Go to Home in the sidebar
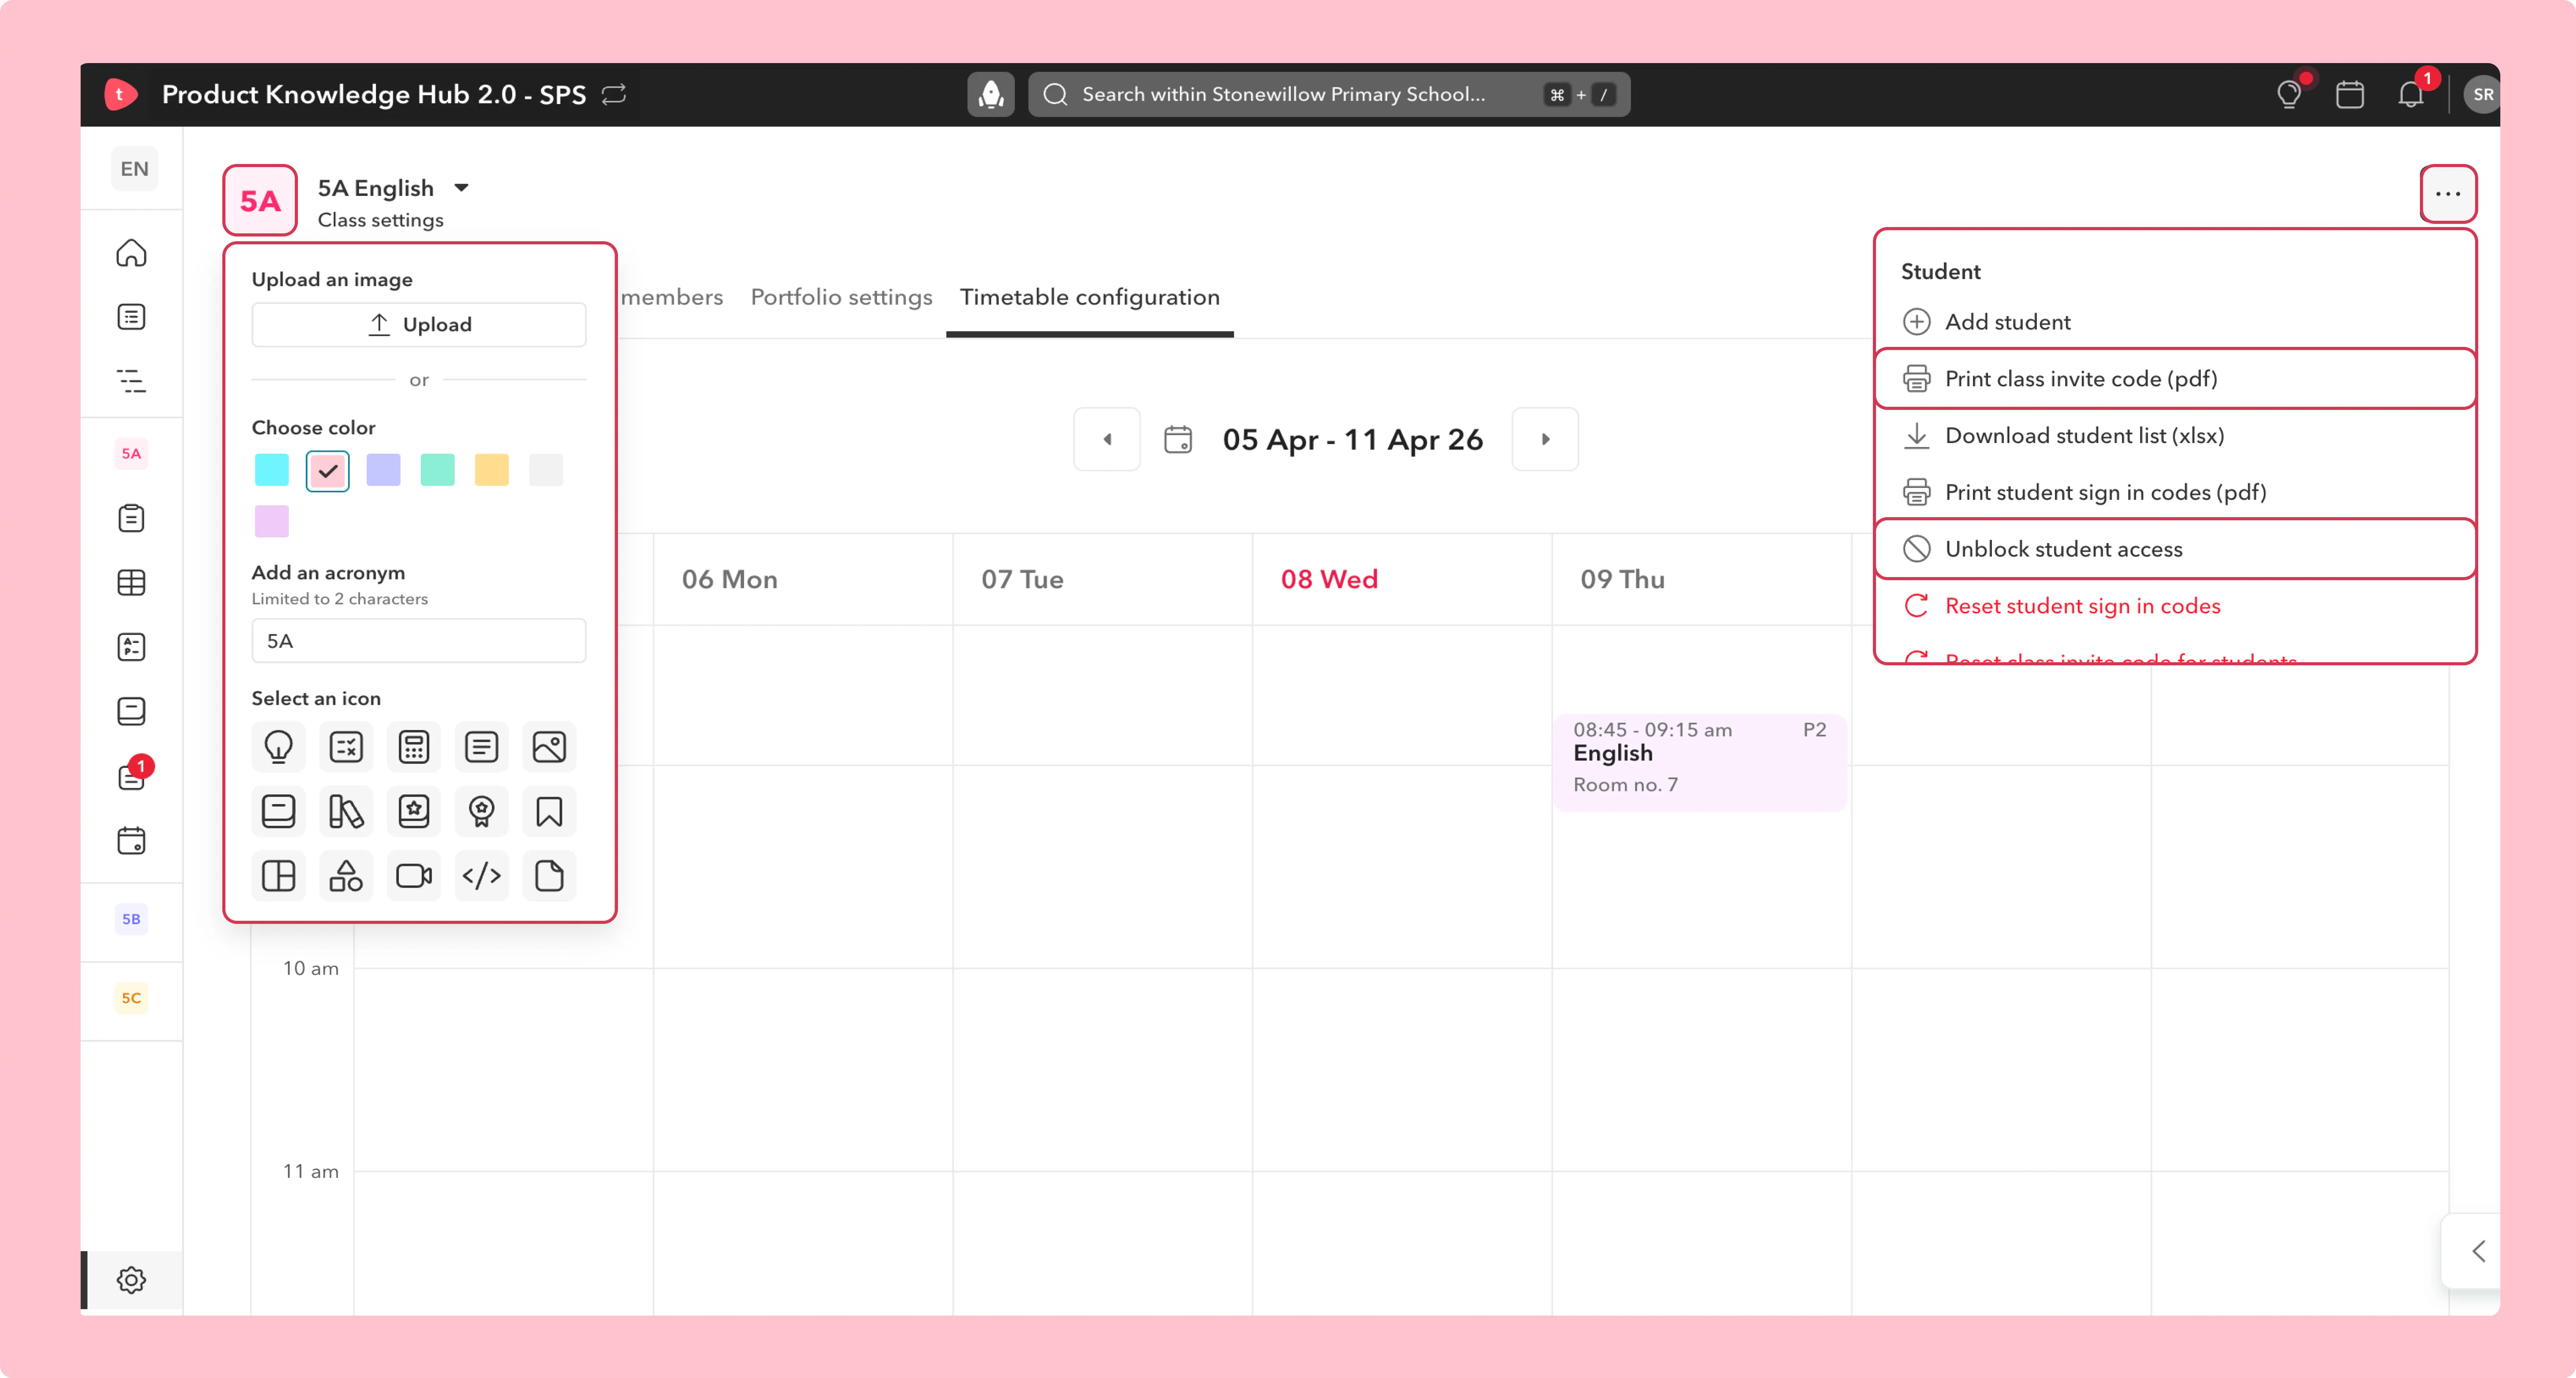Image resolution: width=2576 pixels, height=1378 pixels. click(131, 253)
